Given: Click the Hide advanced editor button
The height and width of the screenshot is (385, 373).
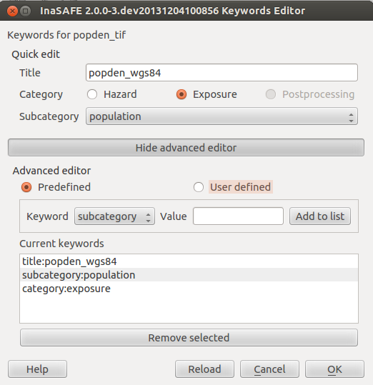Looking at the screenshot, I should click(x=186, y=148).
